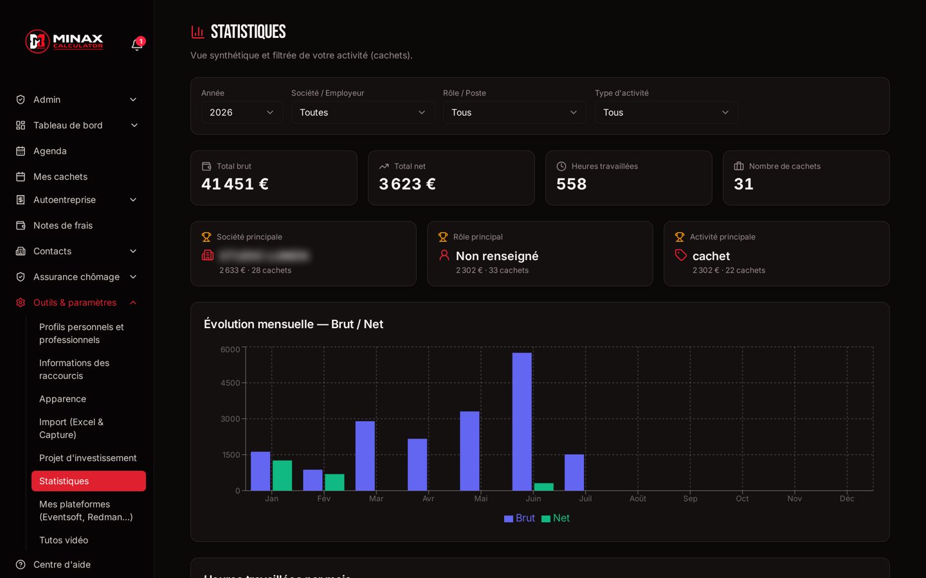Select the Statistiques menu item

[x=89, y=481]
